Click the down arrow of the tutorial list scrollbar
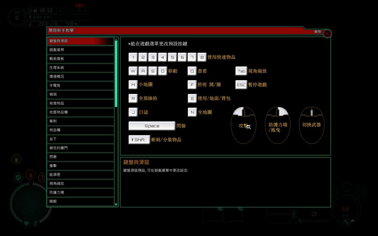The height and width of the screenshot is (236, 378). pyautogui.click(x=116, y=205)
